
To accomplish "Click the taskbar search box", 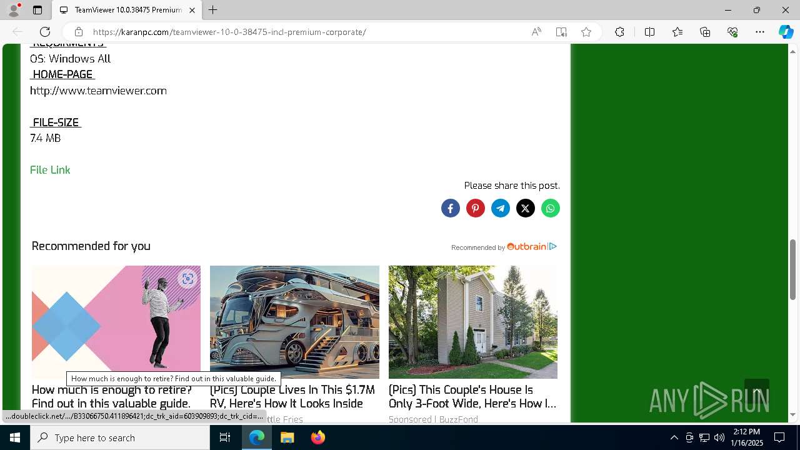I will coord(120,437).
